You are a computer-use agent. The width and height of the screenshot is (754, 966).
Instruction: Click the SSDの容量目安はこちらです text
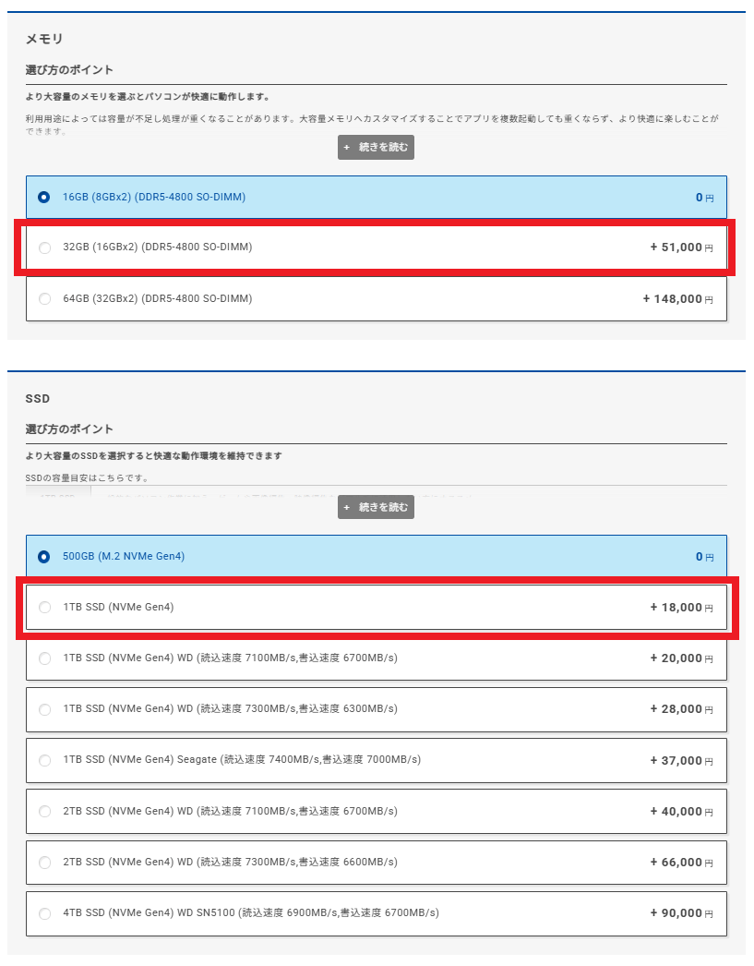[x=87, y=478]
